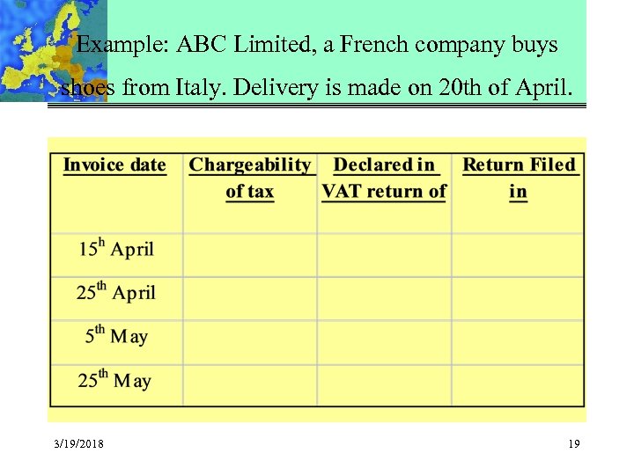The width and height of the screenshot is (634, 475).
Task: Click the 'Return Filed in' column header
Action: [519, 178]
